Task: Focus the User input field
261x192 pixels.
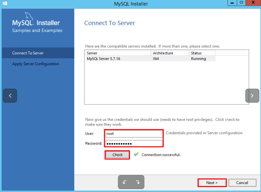Action: coord(134,134)
